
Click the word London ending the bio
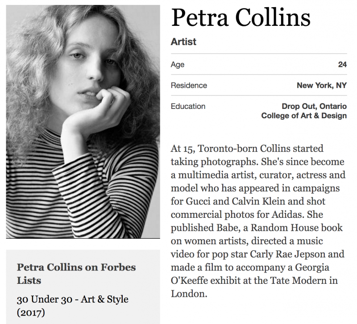pos(189,294)
